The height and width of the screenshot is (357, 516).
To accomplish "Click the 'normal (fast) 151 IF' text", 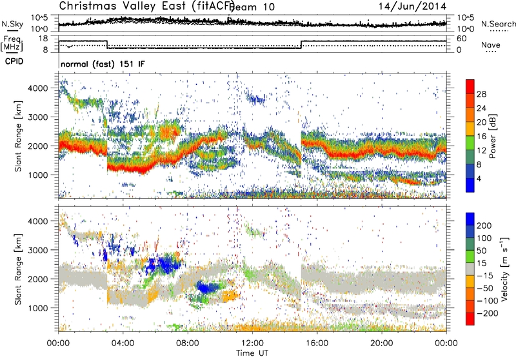I will 103,64.
